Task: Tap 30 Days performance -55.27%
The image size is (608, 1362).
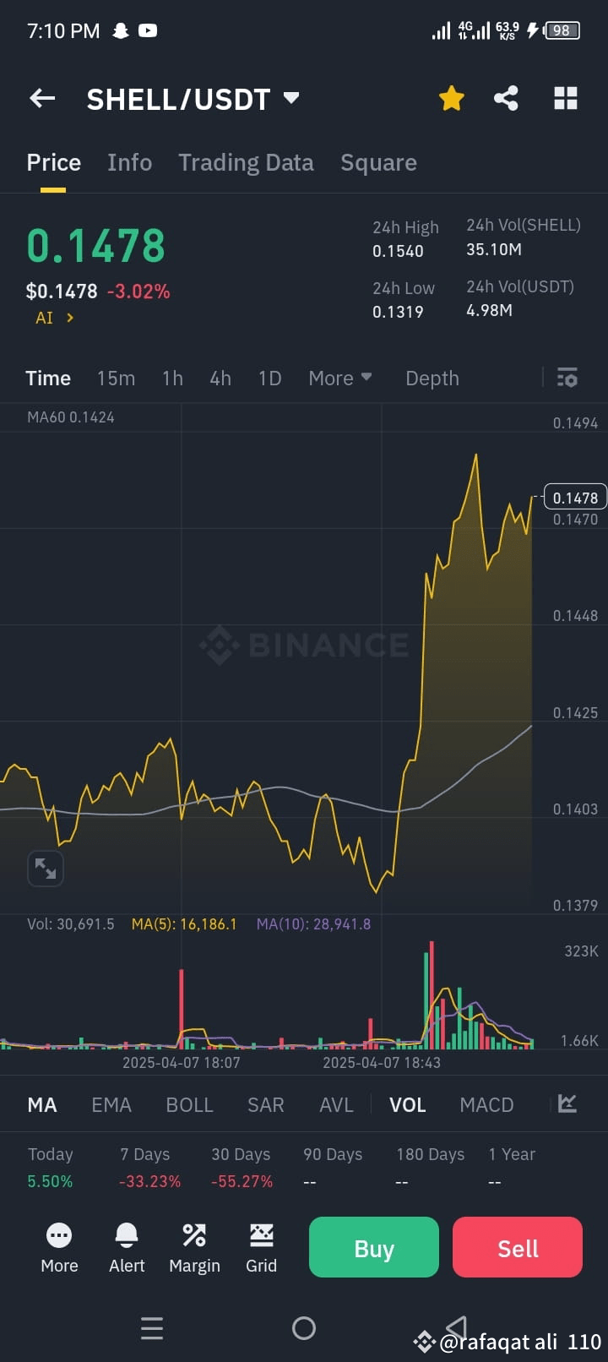Action: [x=242, y=1168]
